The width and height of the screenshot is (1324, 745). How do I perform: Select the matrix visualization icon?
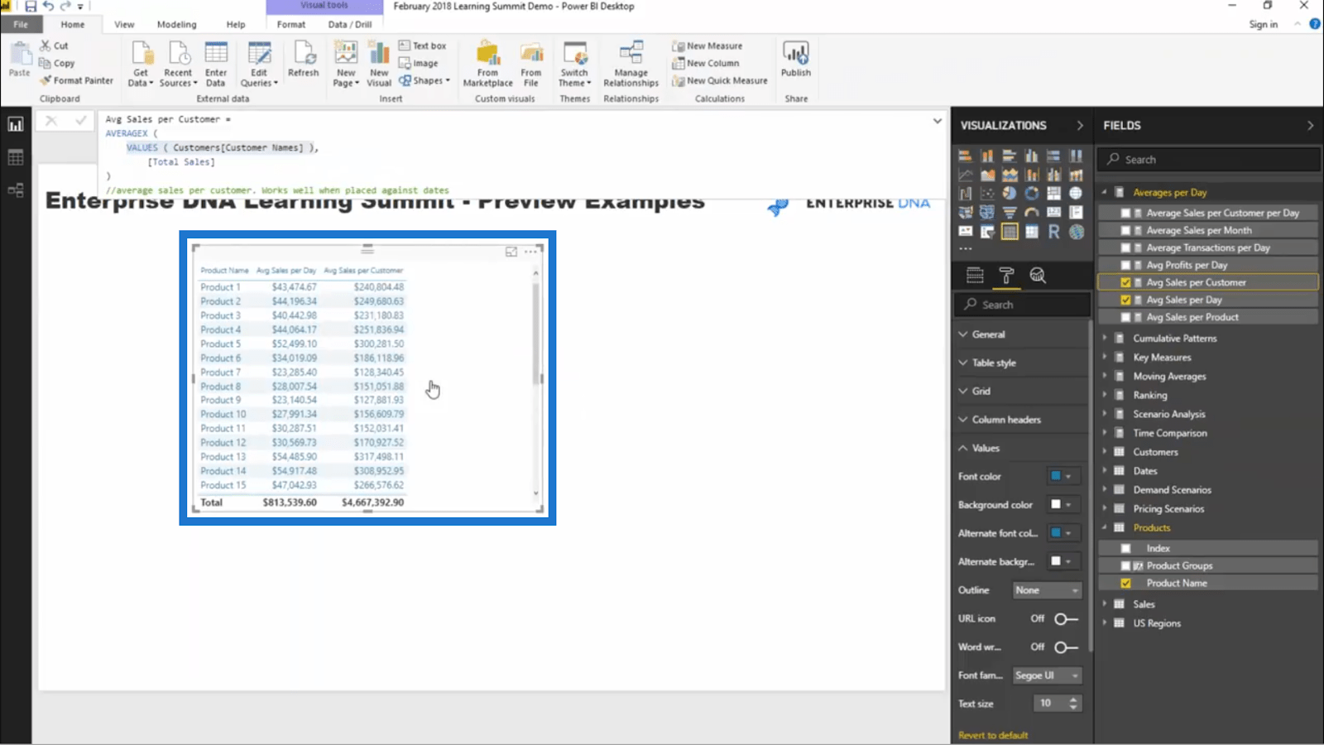[x=1032, y=232]
